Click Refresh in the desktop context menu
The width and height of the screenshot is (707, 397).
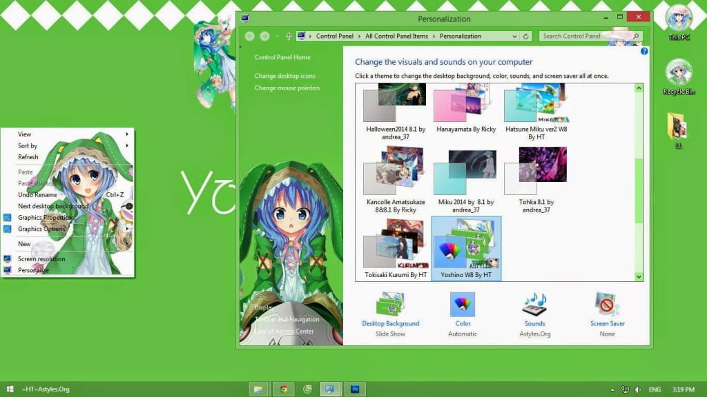[28, 157]
